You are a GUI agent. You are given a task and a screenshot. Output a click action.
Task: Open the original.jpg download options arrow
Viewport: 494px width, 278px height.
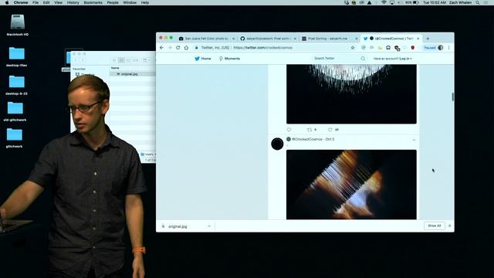(x=209, y=226)
